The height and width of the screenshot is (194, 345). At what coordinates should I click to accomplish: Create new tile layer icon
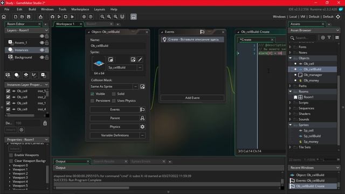(x=26, y=75)
